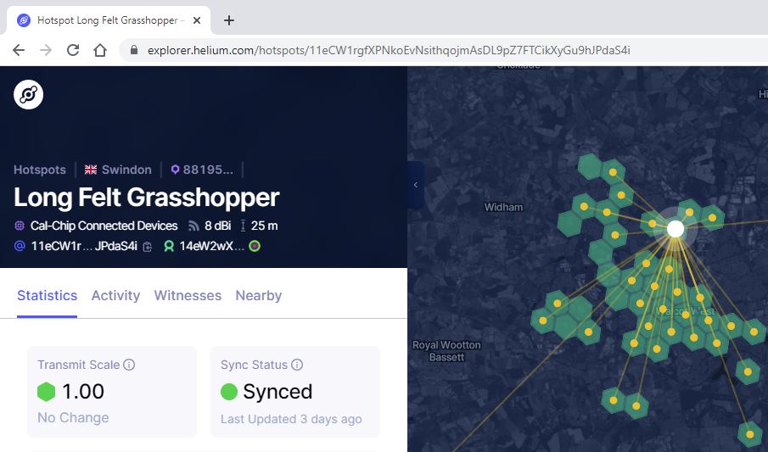Click the 8 dBi antenna gain value
Screen dimensions: 768x452
tap(217, 226)
